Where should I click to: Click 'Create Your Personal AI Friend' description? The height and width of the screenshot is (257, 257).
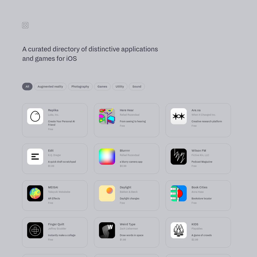point(61,123)
